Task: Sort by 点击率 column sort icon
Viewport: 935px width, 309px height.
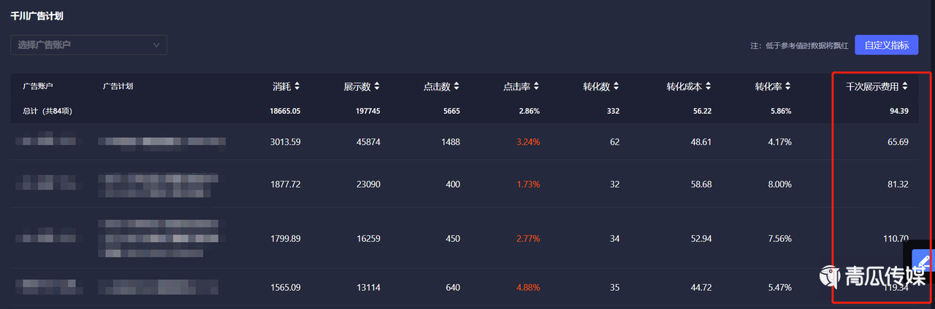Action: 536,86
